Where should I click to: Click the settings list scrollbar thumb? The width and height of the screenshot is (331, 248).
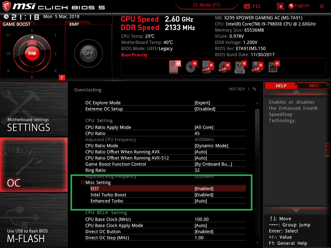tap(257, 132)
